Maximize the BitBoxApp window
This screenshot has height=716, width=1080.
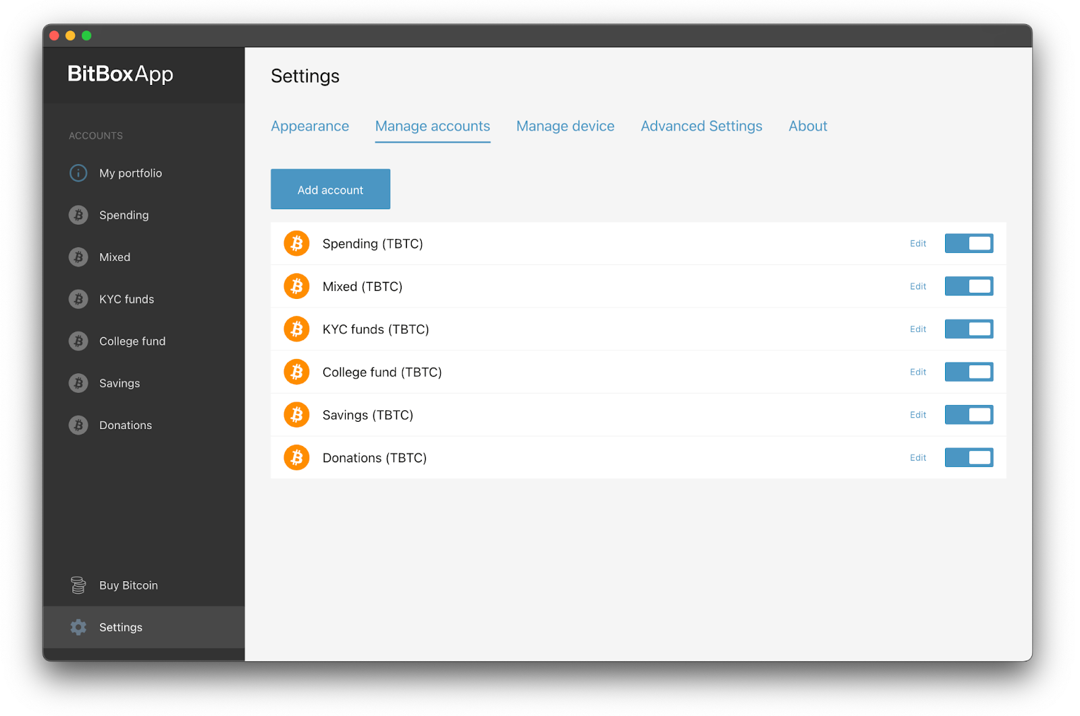pos(86,36)
